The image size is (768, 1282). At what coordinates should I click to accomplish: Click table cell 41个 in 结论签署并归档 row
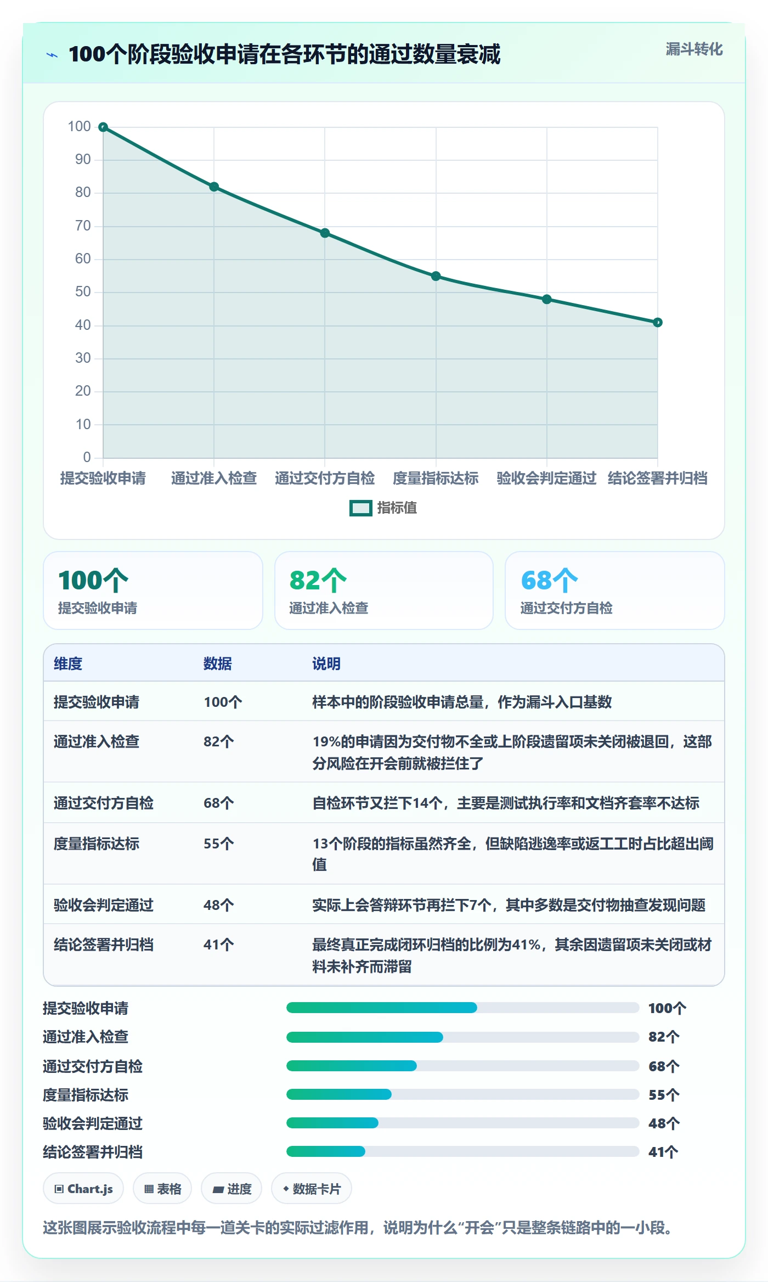coord(219,944)
